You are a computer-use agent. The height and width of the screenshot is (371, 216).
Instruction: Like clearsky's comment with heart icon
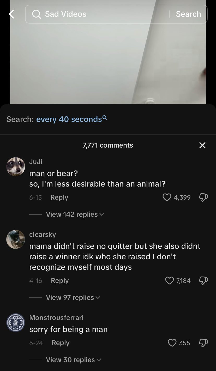[170, 280]
